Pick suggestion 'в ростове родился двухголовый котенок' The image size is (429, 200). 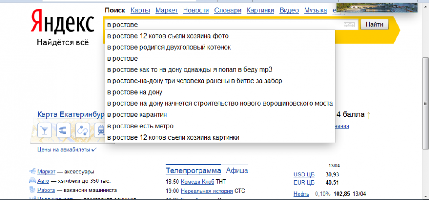pos(169,47)
